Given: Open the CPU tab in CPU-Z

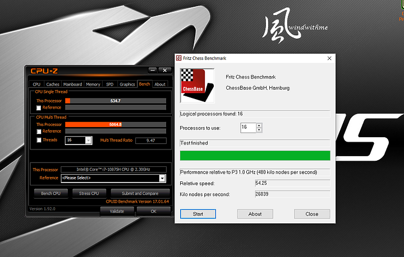Looking at the screenshot, I should (36, 84).
